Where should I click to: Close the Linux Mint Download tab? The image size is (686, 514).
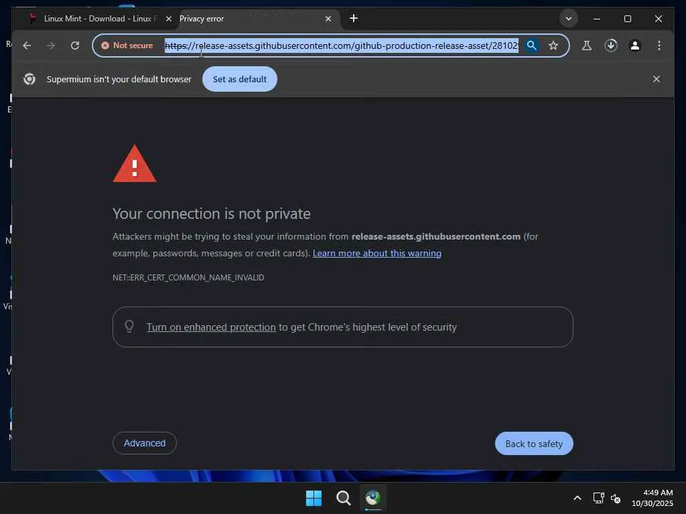point(168,19)
